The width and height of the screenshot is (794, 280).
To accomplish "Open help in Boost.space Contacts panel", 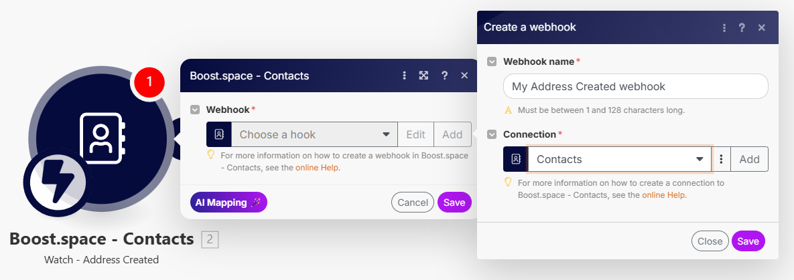I will (x=444, y=76).
